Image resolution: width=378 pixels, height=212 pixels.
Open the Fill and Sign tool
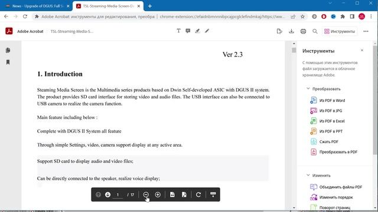(279, 31)
